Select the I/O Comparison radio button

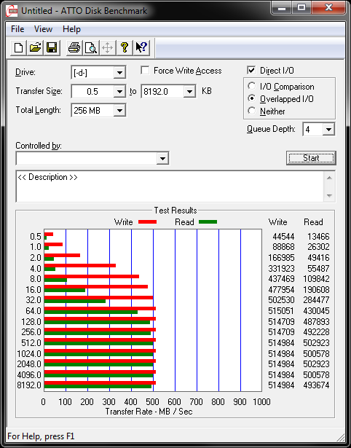tap(252, 86)
